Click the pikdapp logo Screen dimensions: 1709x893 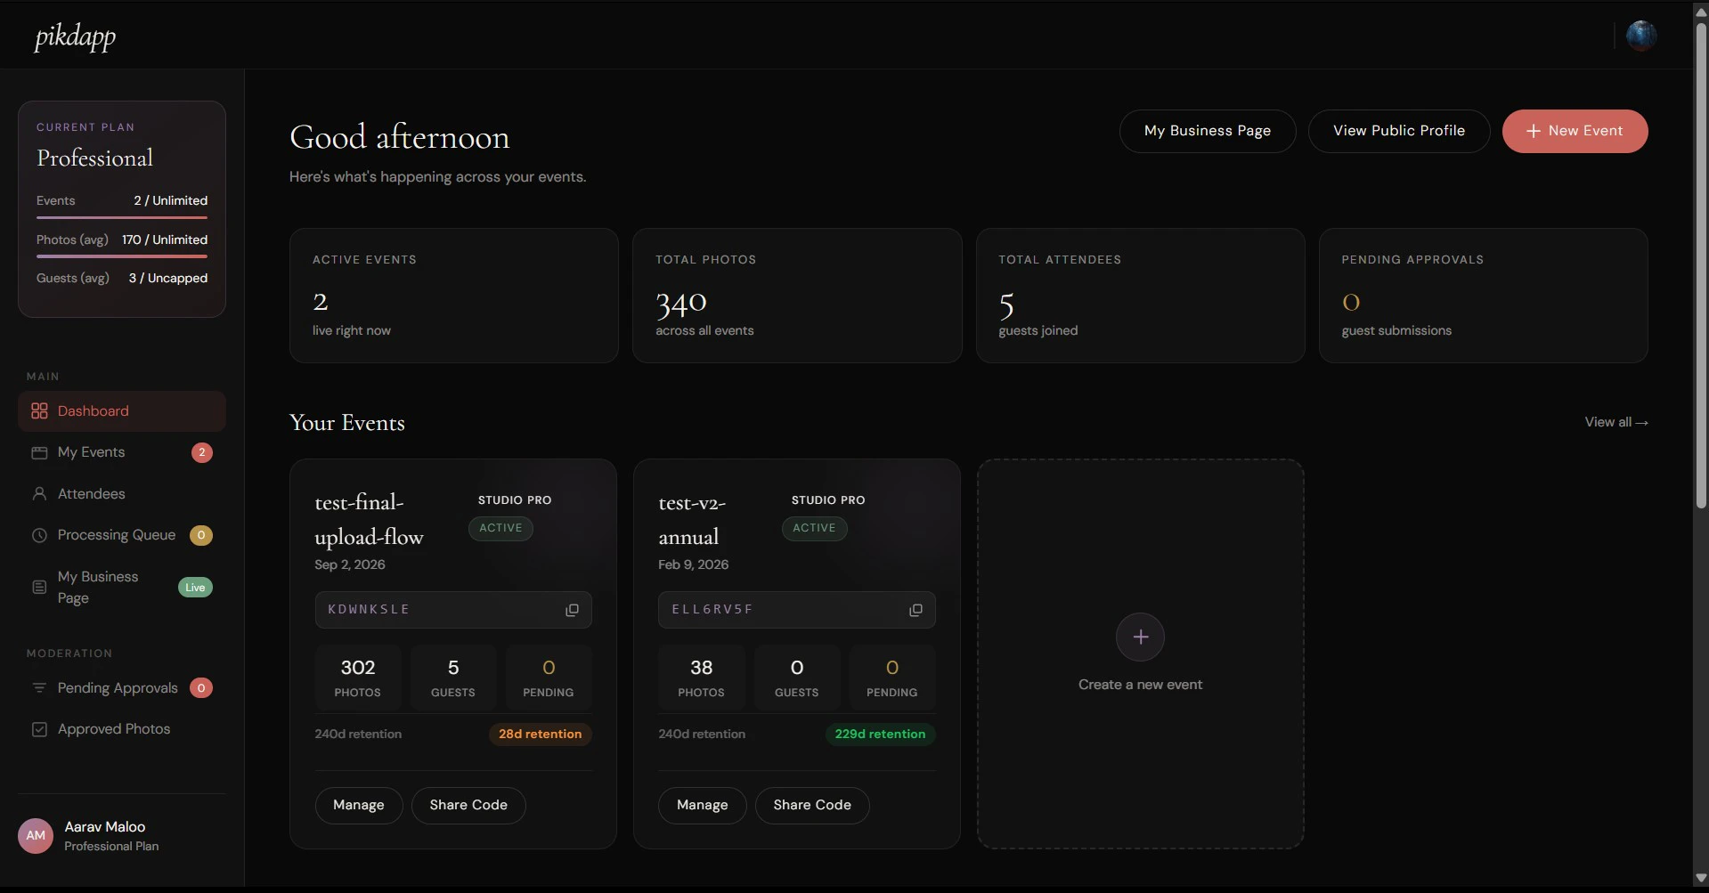(75, 36)
